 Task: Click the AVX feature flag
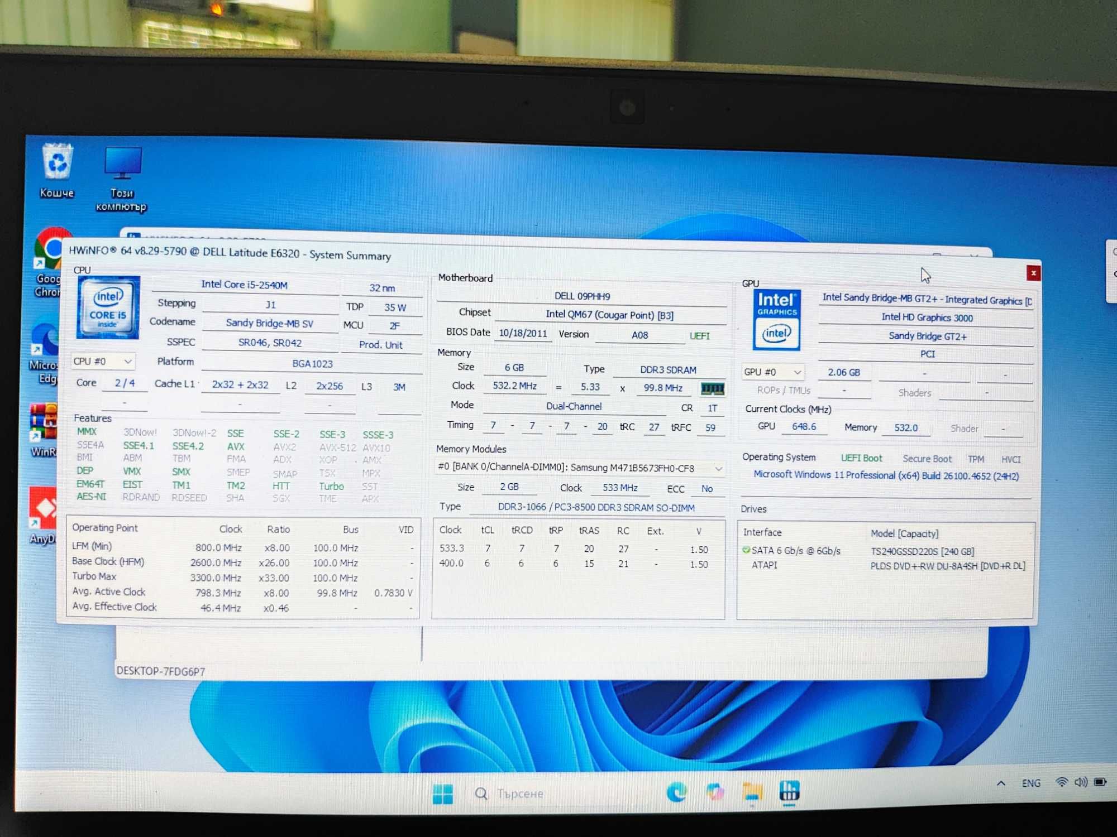pos(235,446)
